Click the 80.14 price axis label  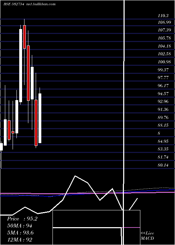point(163,165)
